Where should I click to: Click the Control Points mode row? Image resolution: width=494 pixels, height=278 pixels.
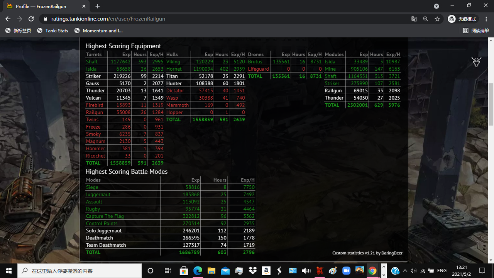(170, 224)
